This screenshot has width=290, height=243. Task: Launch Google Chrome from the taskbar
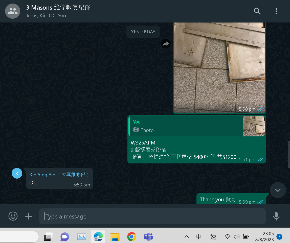tap(131, 236)
